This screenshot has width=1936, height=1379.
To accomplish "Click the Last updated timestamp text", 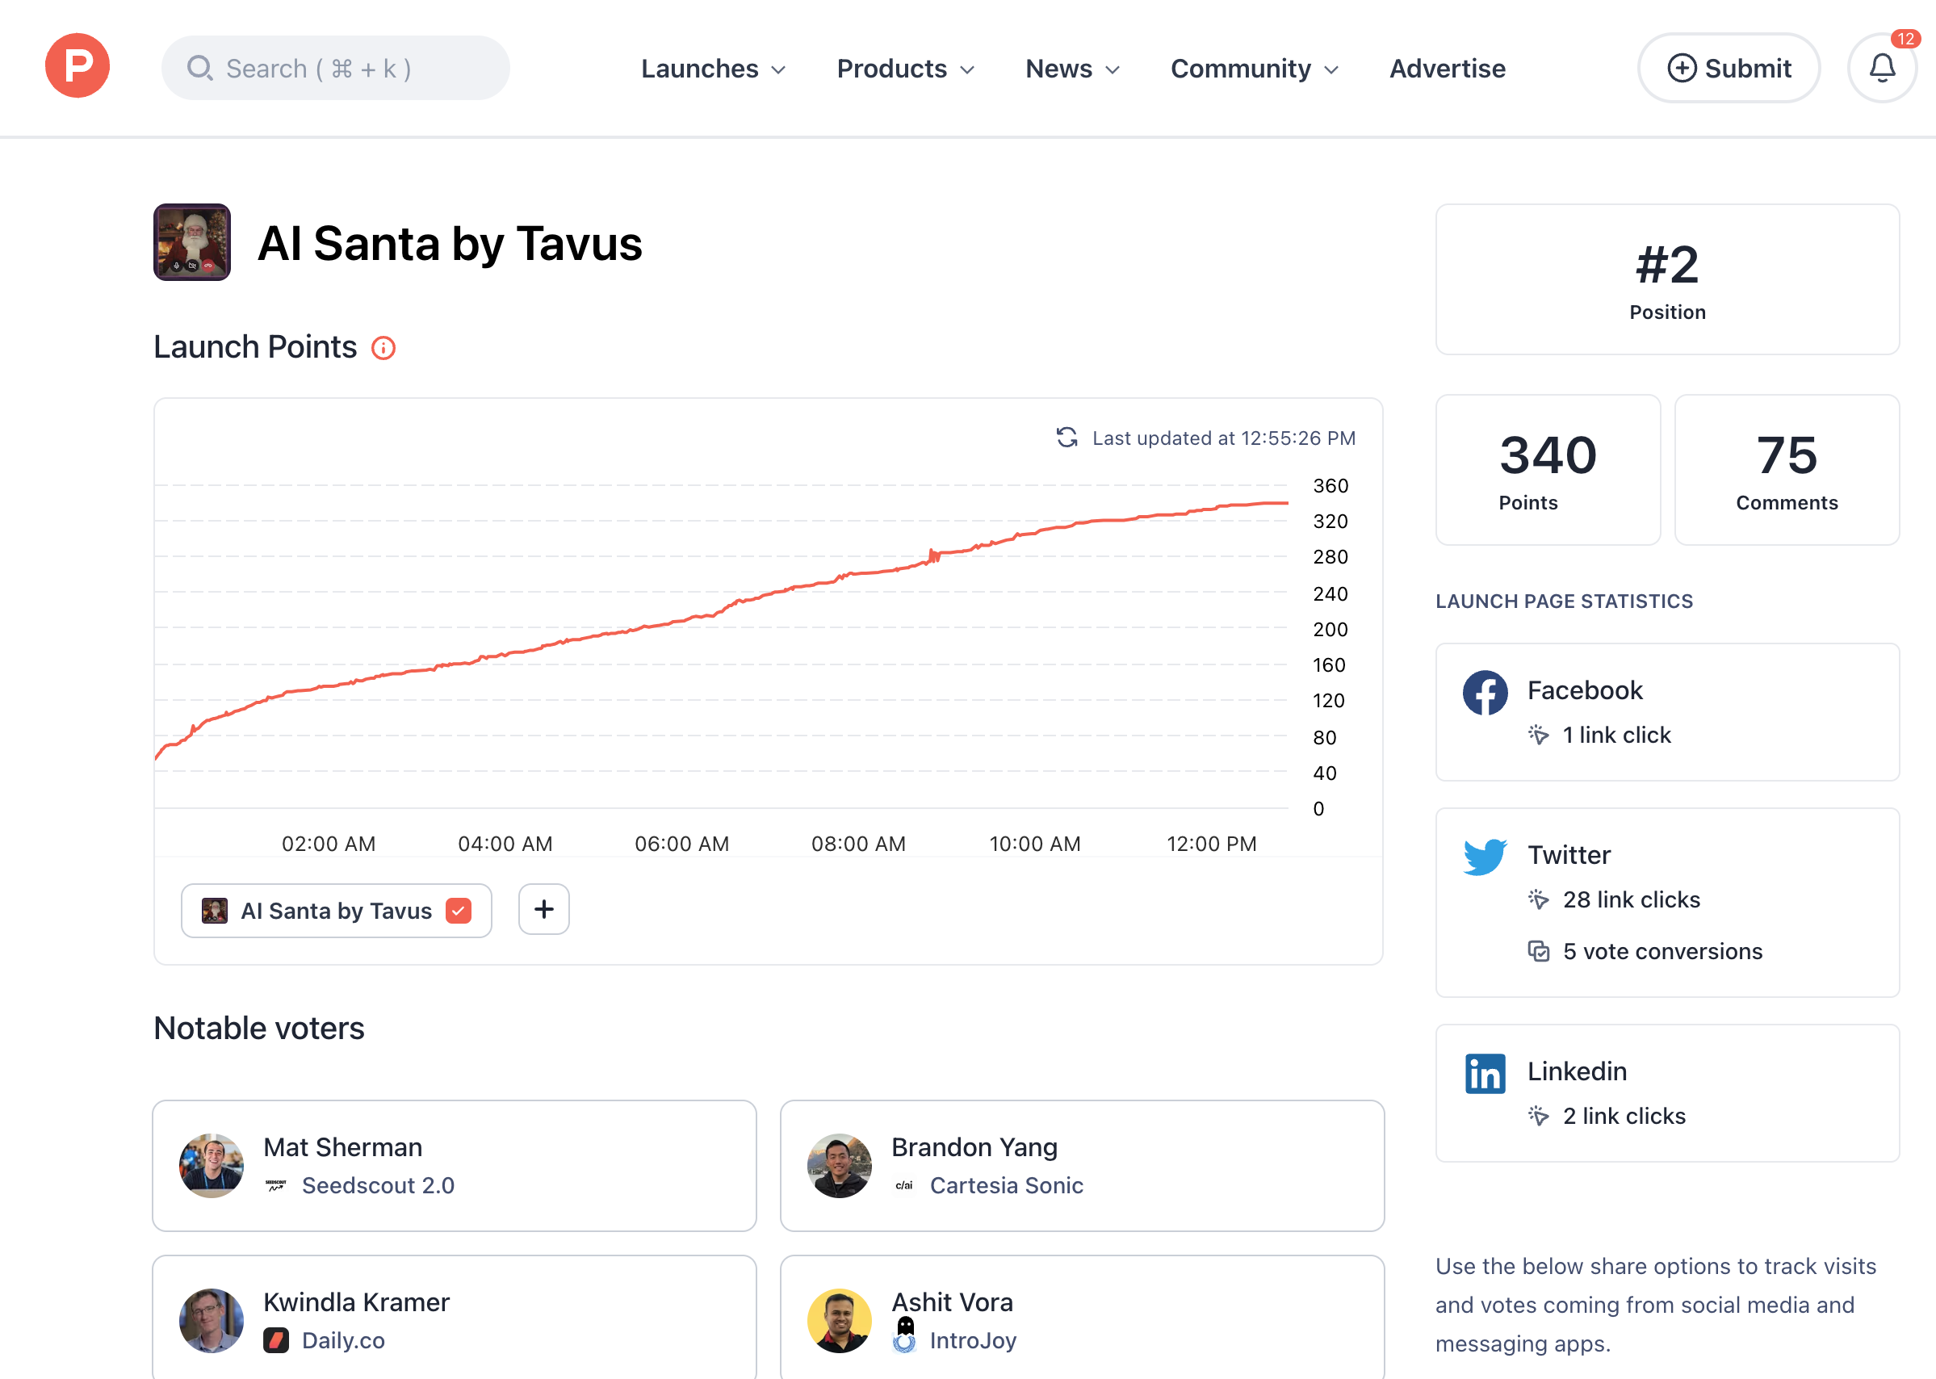I will click(1224, 438).
